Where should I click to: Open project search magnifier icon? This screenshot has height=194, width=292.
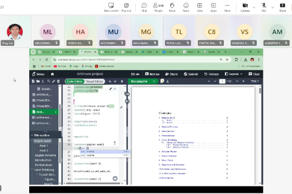tap(49, 81)
